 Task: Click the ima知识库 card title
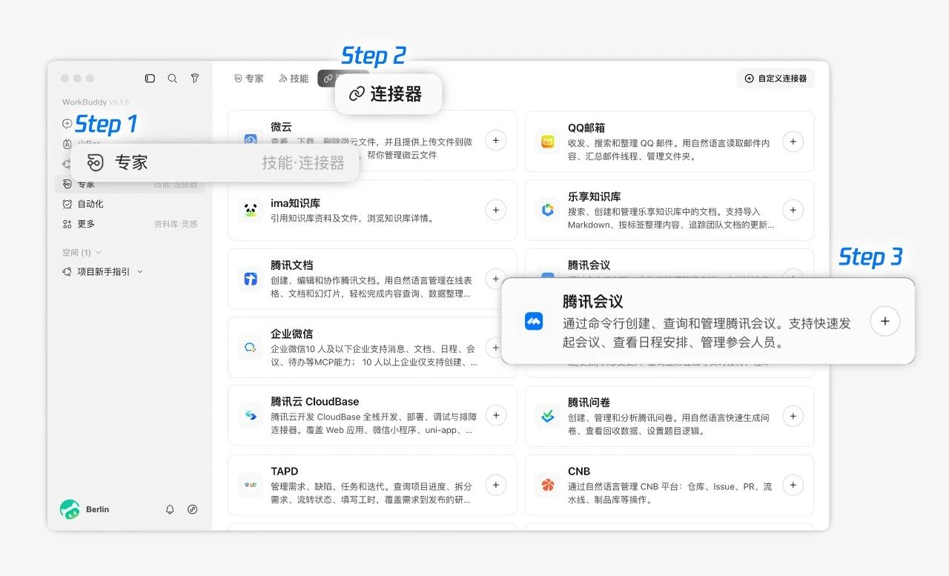(x=295, y=203)
